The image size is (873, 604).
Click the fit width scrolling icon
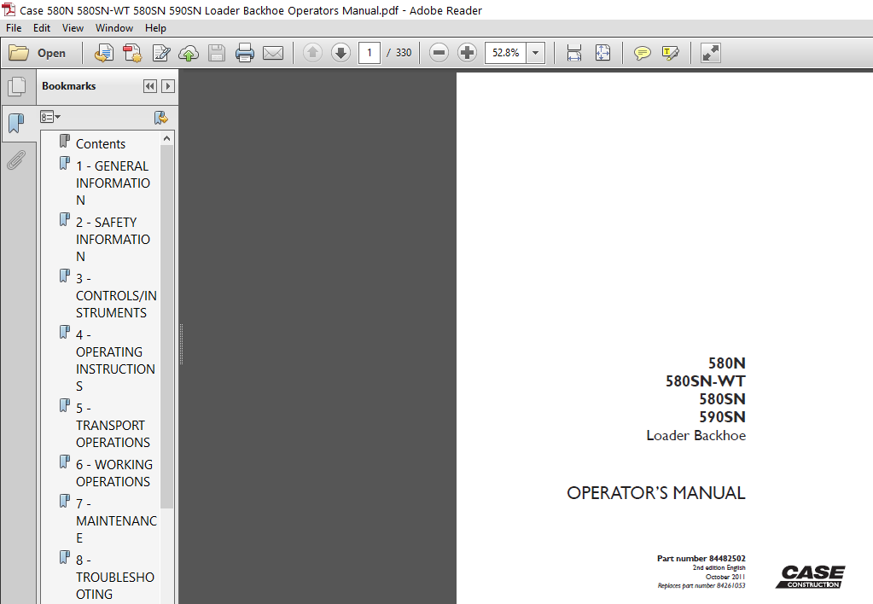[574, 53]
